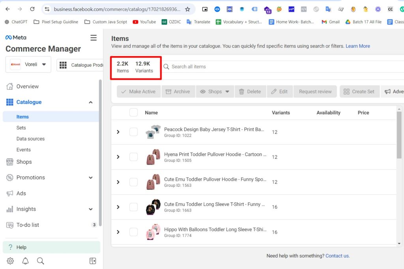404x269 pixels.
Task: Click the Archive button
Action: 178,91
